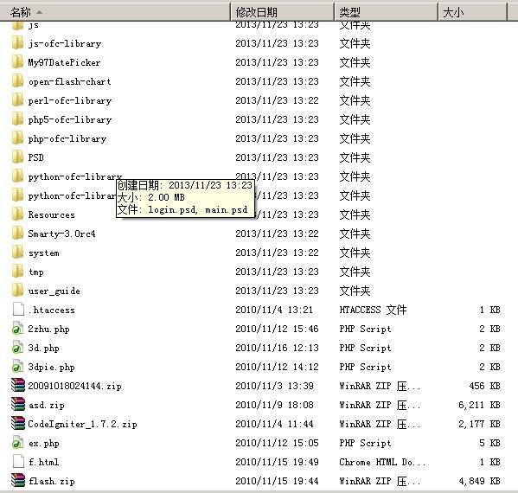
Task: Click the column divider between 名称 and 修改日期
Action: (231, 12)
